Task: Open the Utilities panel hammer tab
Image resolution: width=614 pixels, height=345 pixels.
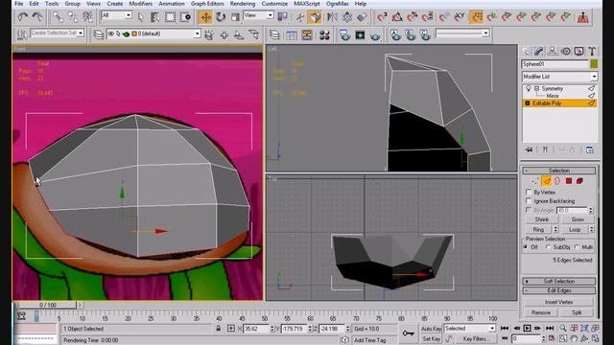Action: [592, 51]
